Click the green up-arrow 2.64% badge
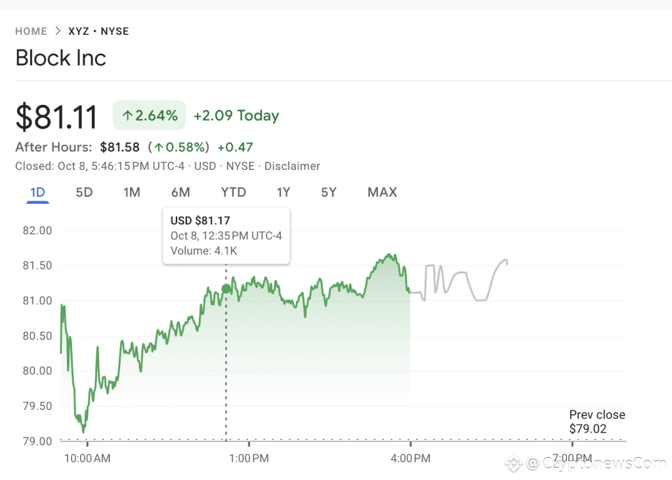Viewport: 672px width, 480px height. point(150,116)
